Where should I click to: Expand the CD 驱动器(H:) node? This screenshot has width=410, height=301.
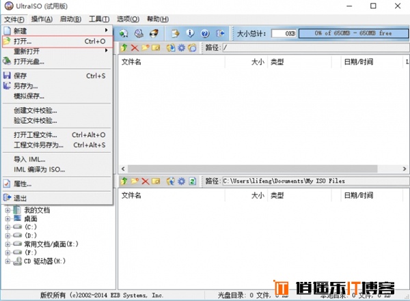(8, 261)
